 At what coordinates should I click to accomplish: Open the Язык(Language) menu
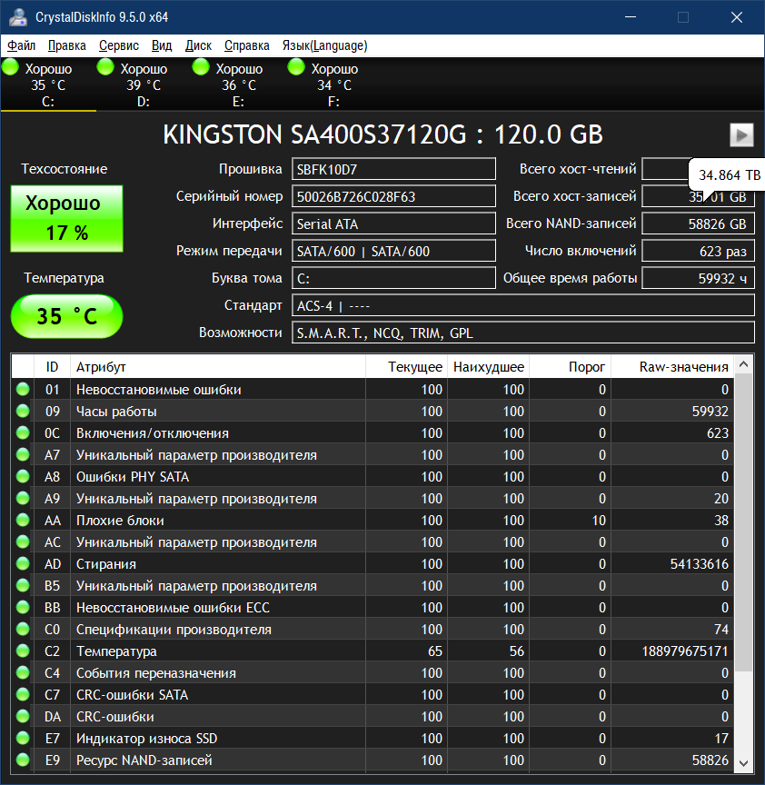pos(324,46)
